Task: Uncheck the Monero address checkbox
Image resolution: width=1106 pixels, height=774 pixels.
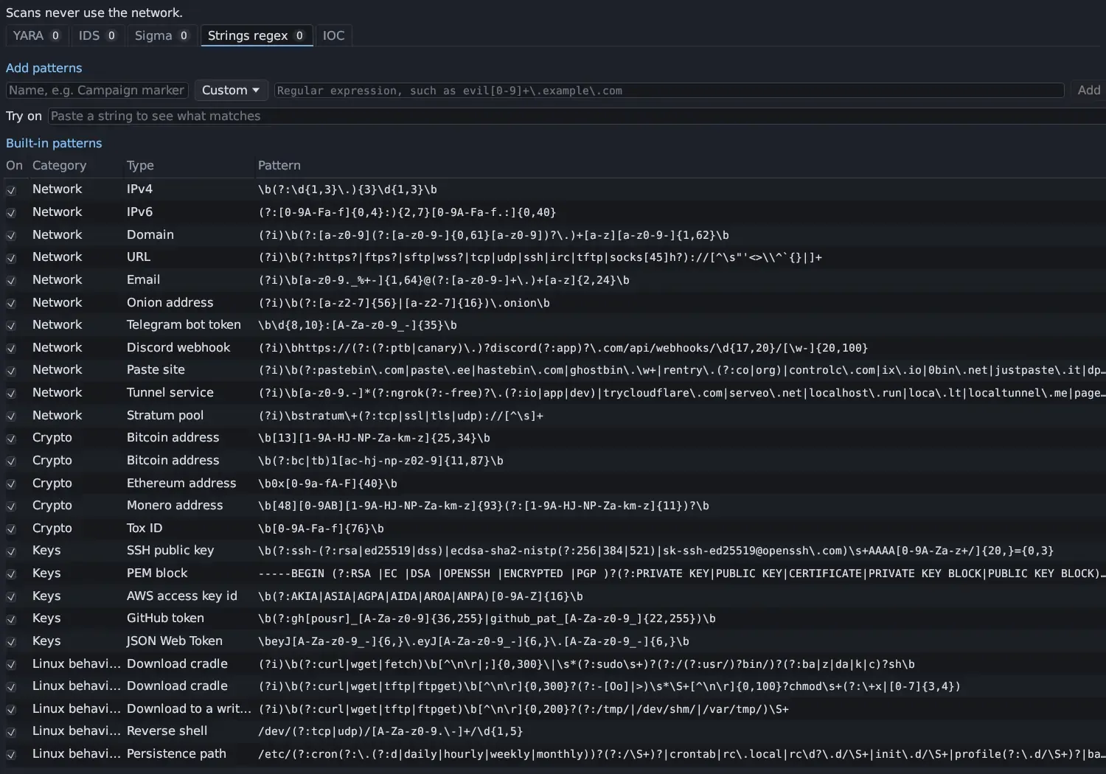Action: point(11,506)
